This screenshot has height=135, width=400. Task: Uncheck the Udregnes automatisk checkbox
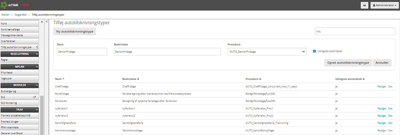[x=315, y=51]
